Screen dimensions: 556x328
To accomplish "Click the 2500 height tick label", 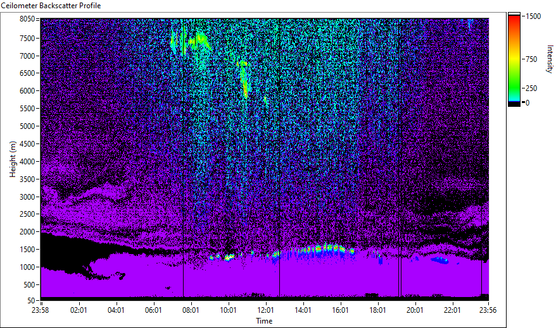I will [x=27, y=214].
